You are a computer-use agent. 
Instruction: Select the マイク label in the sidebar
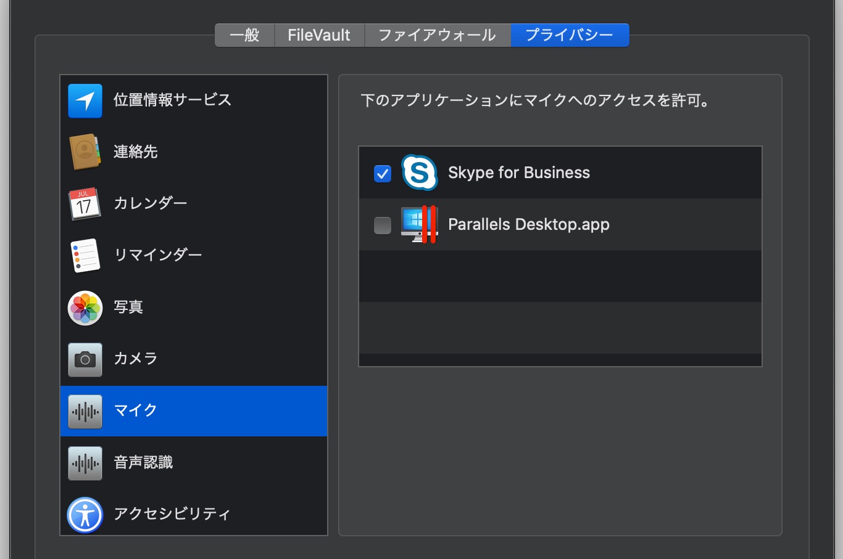[136, 410]
